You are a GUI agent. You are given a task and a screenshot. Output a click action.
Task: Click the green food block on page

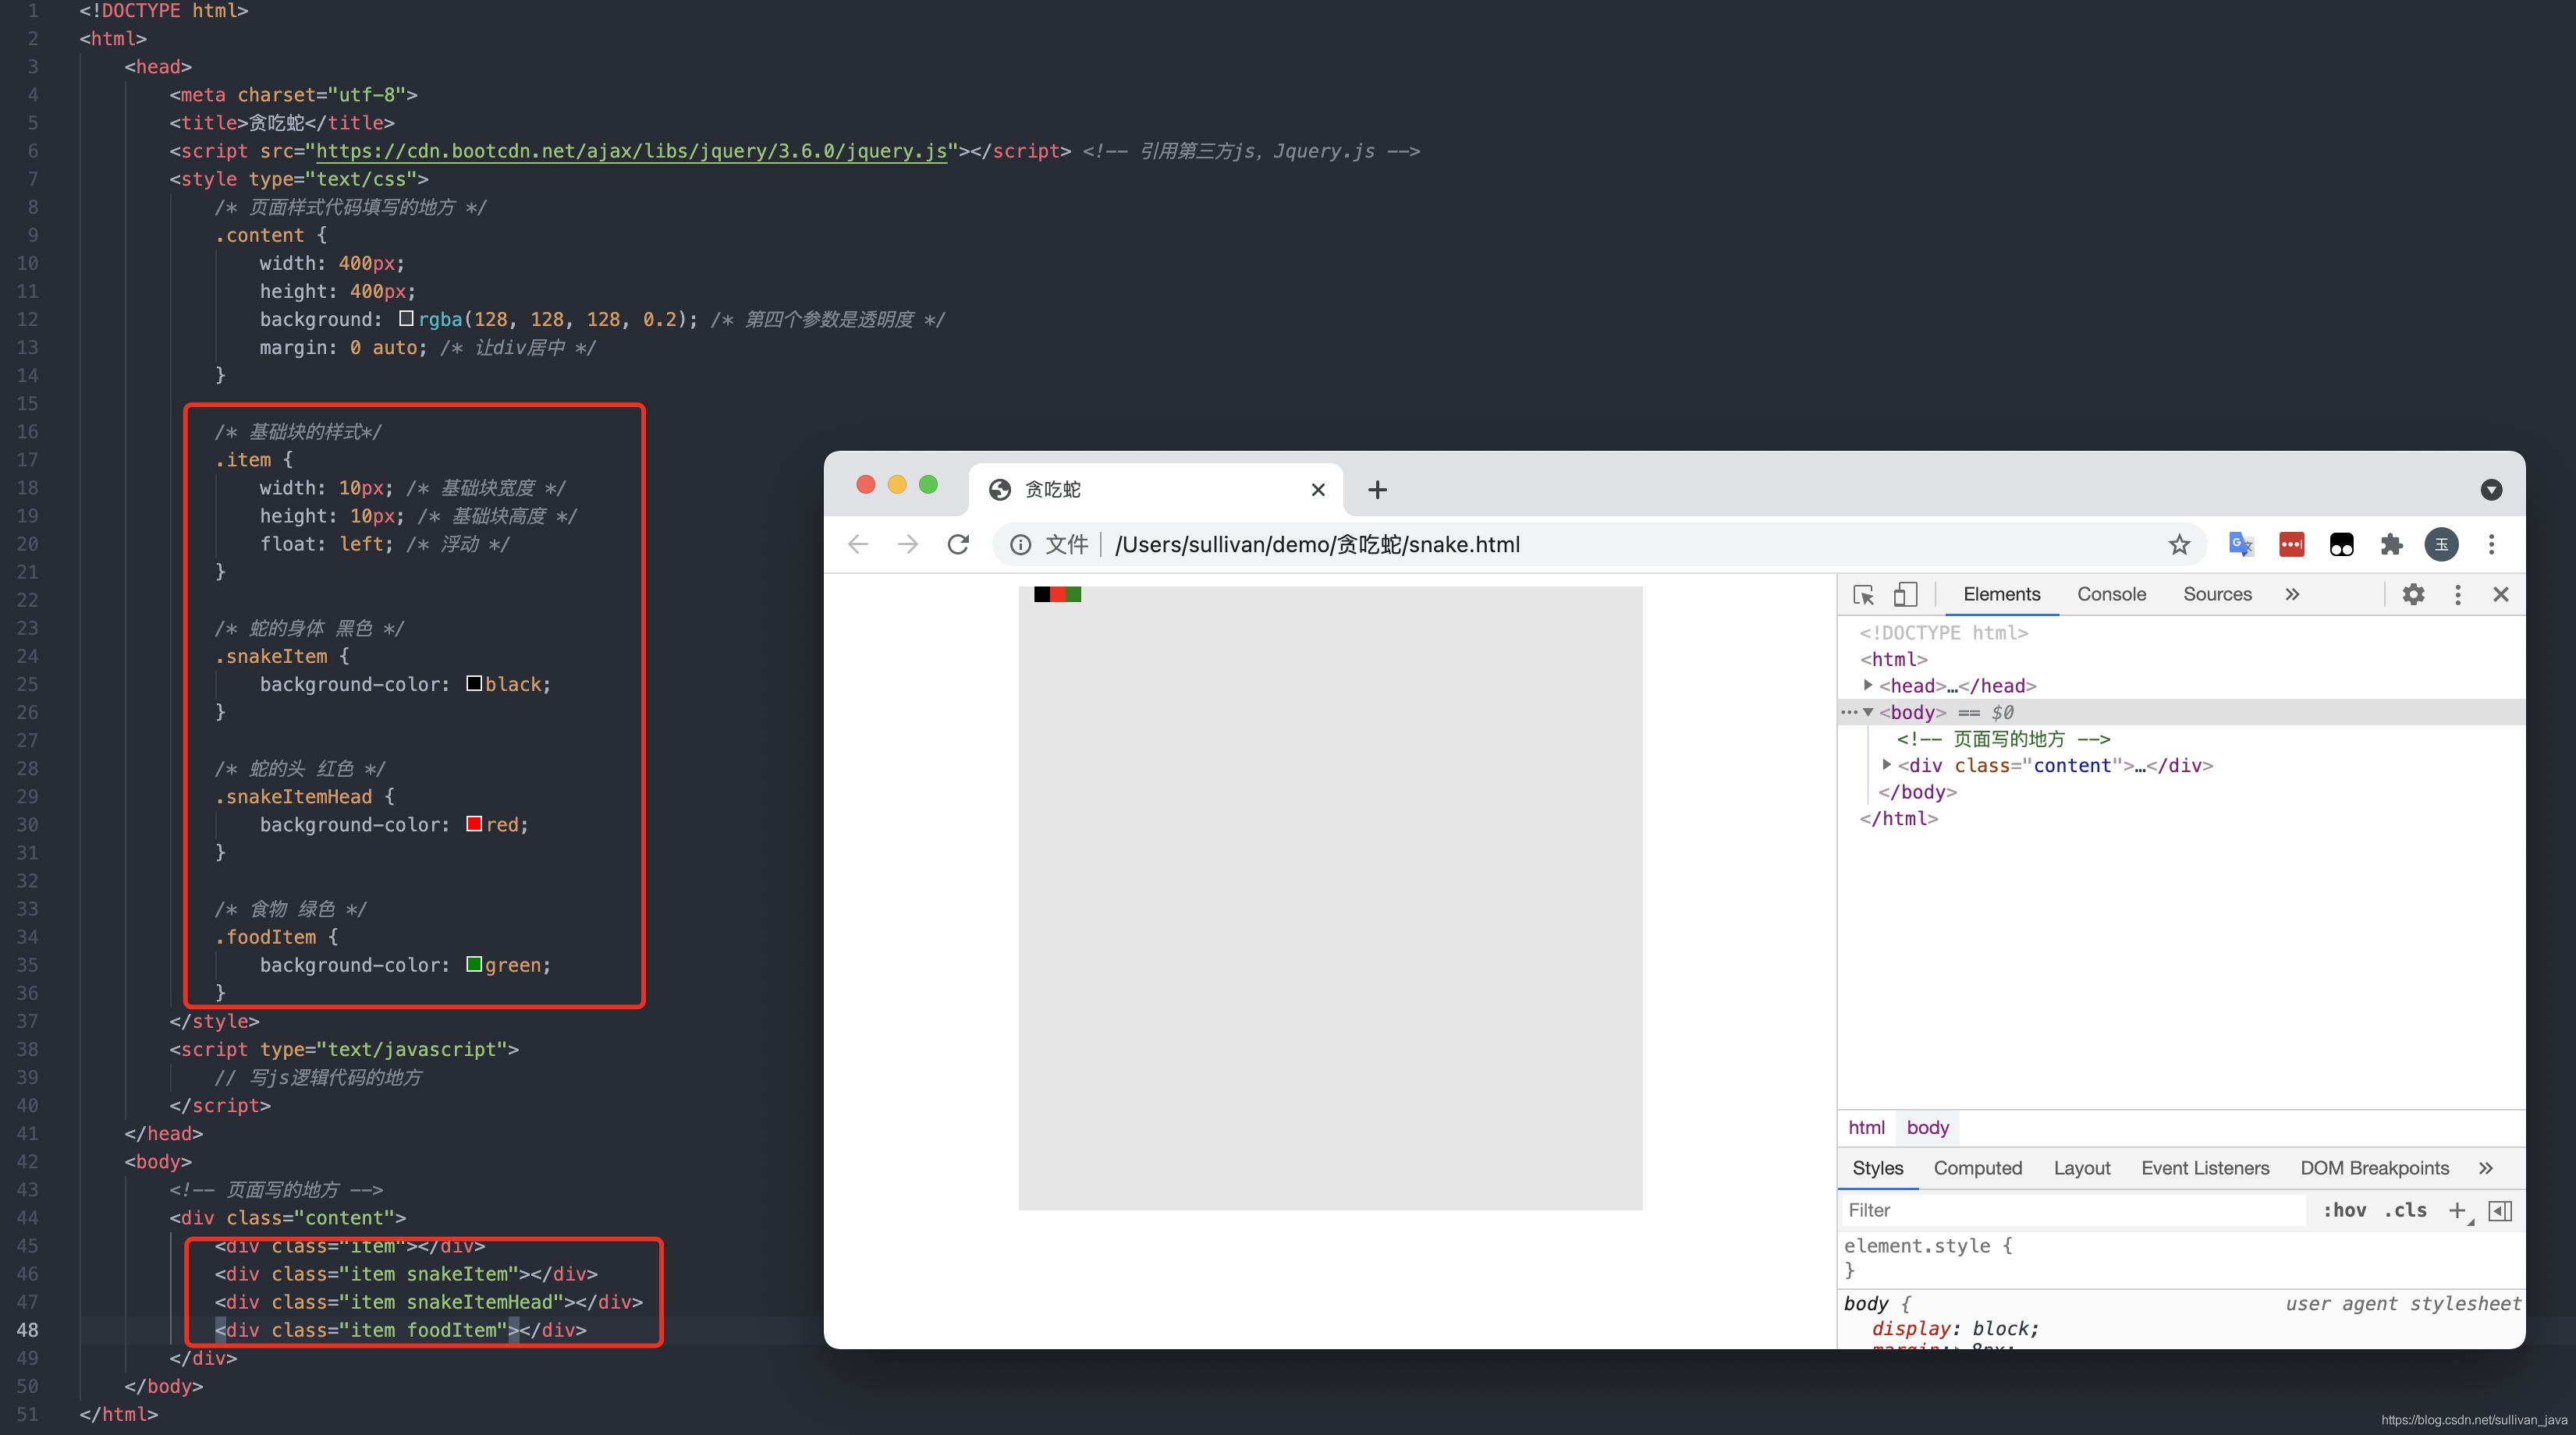tap(1073, 595)
